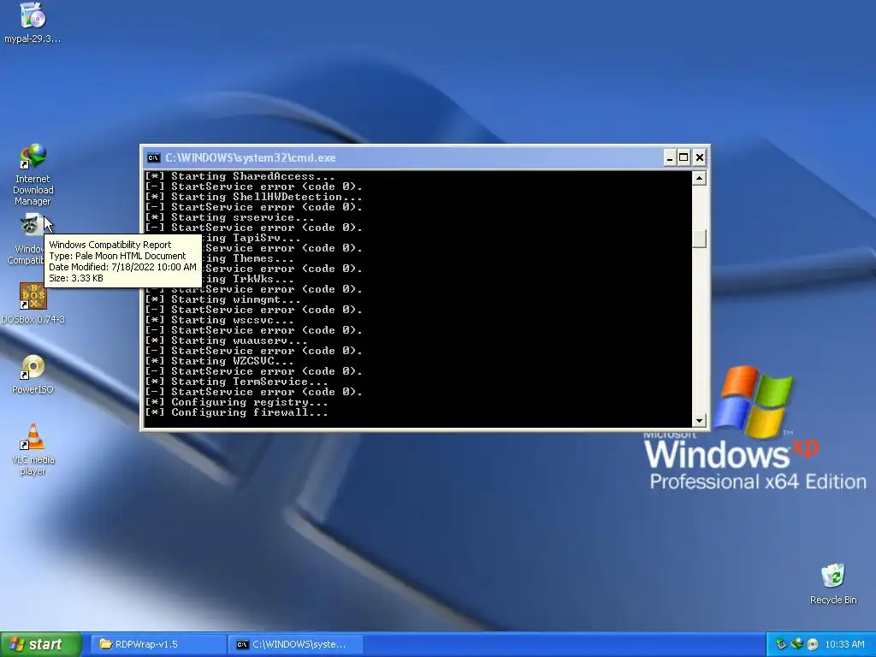Click the 'Starting WZCSVC...' console line
Image resolution: width=876 pixels, height=657 pixels.
pos(219,362)
